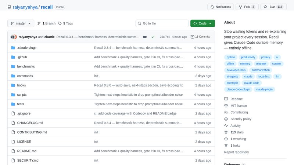Viewport: 294px width, 165px height.
Task: Open the raiyanyahya owner link in header
Action: (25, 7)
